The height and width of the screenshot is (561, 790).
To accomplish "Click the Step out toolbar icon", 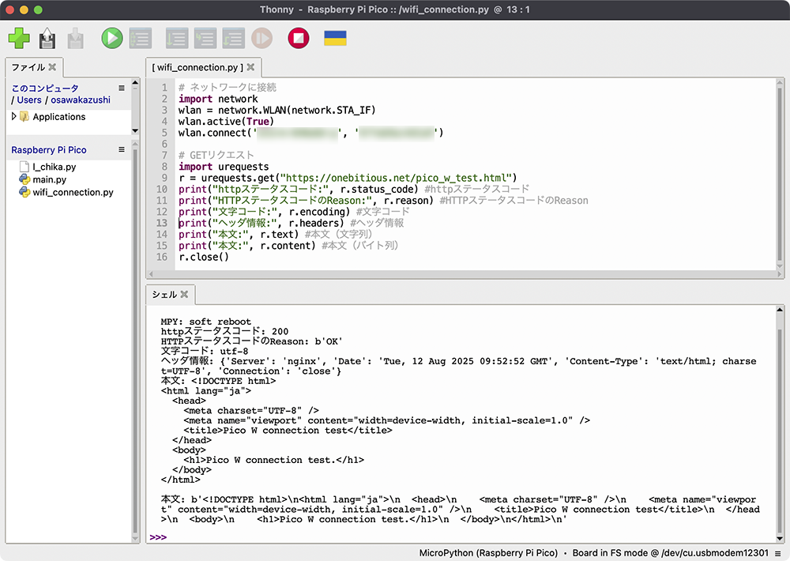I will click(233, 38).
